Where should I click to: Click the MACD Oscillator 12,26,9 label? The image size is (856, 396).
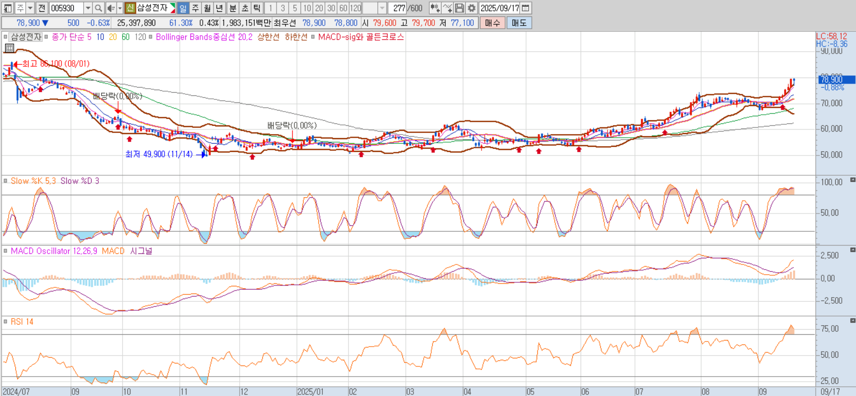coord(53,251)
